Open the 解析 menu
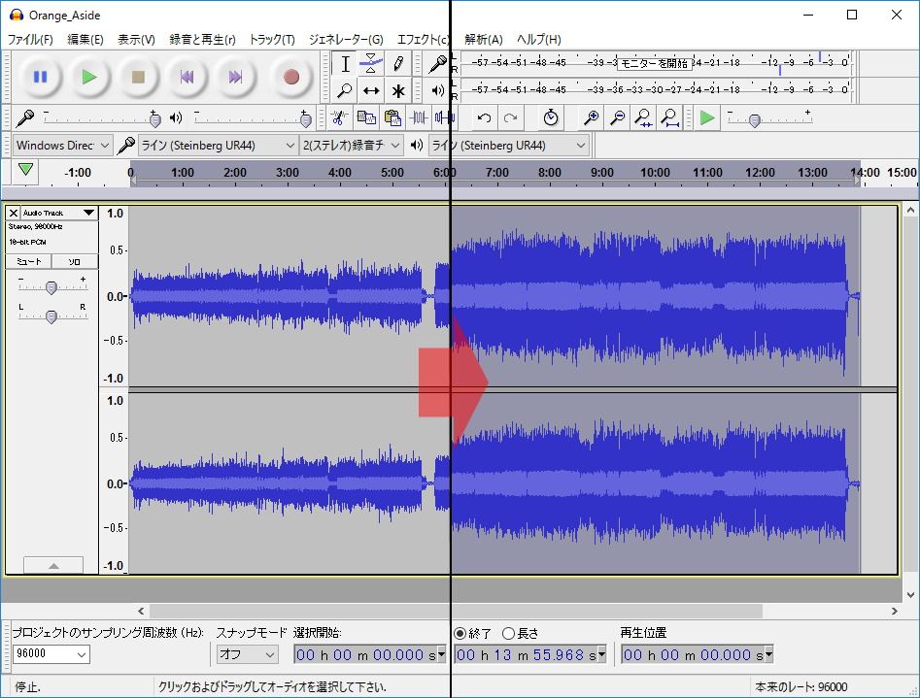 pyautogui.click(x=486, y=40)
